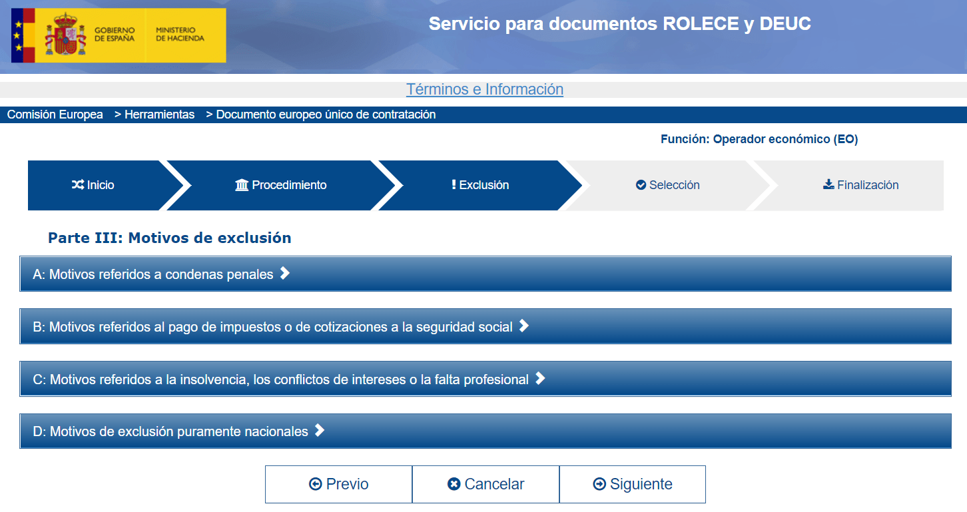Click the exclamation icon on Exclusión step
This screenshot has height=512, width=967.
[454, 184]
